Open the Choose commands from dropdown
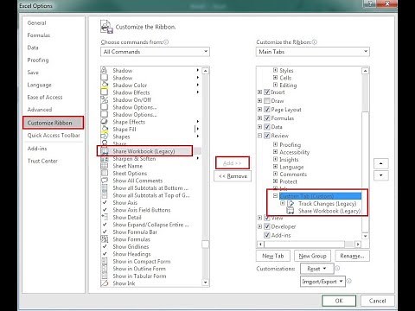 point(155,52)
